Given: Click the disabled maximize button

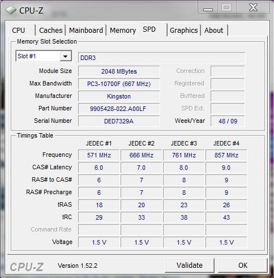Looking at the screenshot, I should 227,8.
